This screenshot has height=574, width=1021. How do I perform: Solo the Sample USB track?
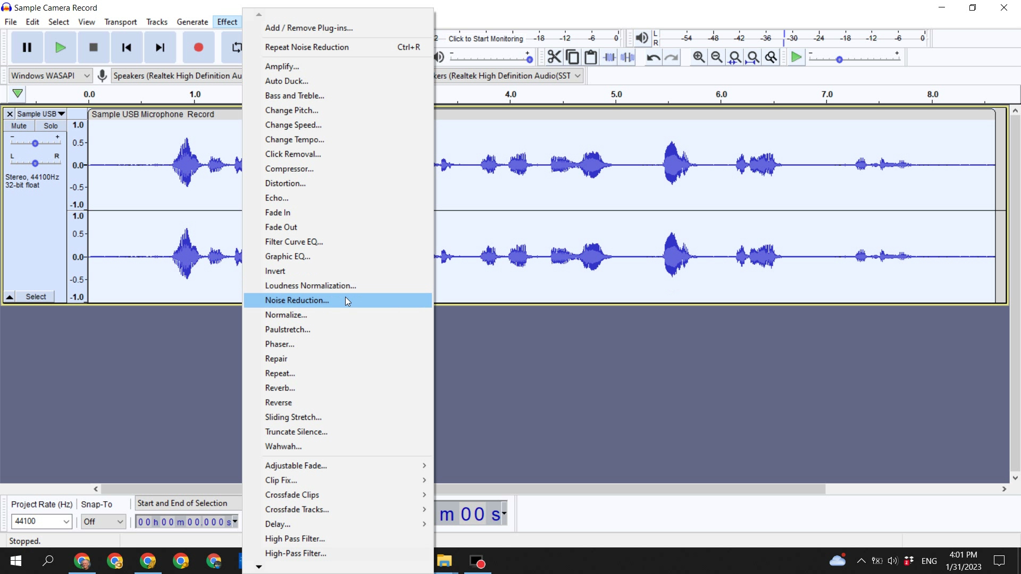tap(51, 126)
